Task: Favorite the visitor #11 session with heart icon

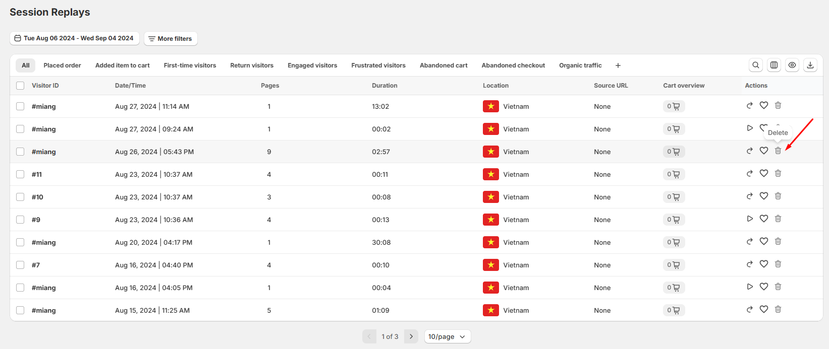Action: point(763,173)
